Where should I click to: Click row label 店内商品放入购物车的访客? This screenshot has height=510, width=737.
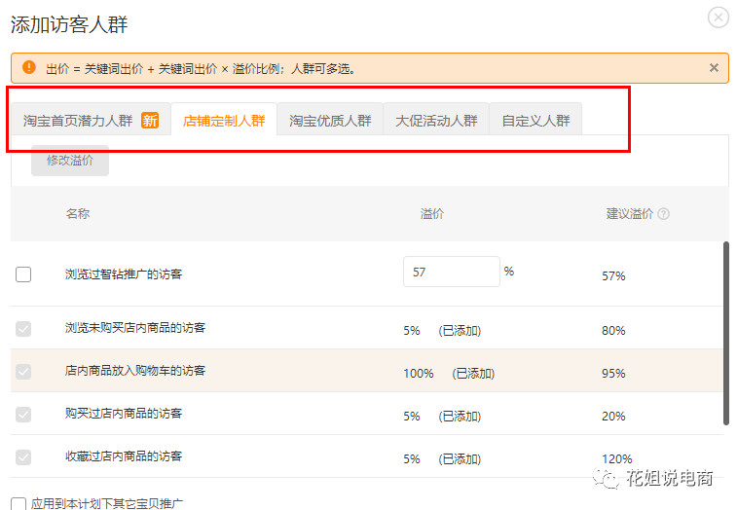point(135,371)
